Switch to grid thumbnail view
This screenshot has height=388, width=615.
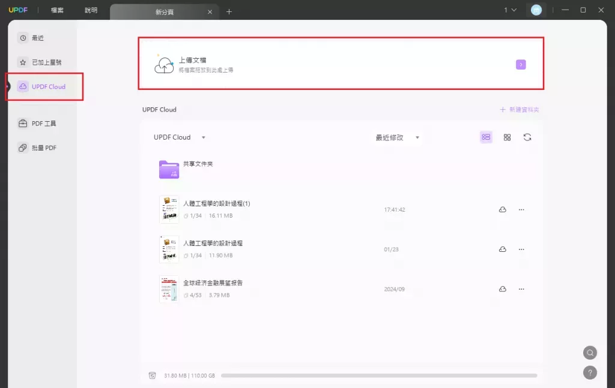coord(507,137)
